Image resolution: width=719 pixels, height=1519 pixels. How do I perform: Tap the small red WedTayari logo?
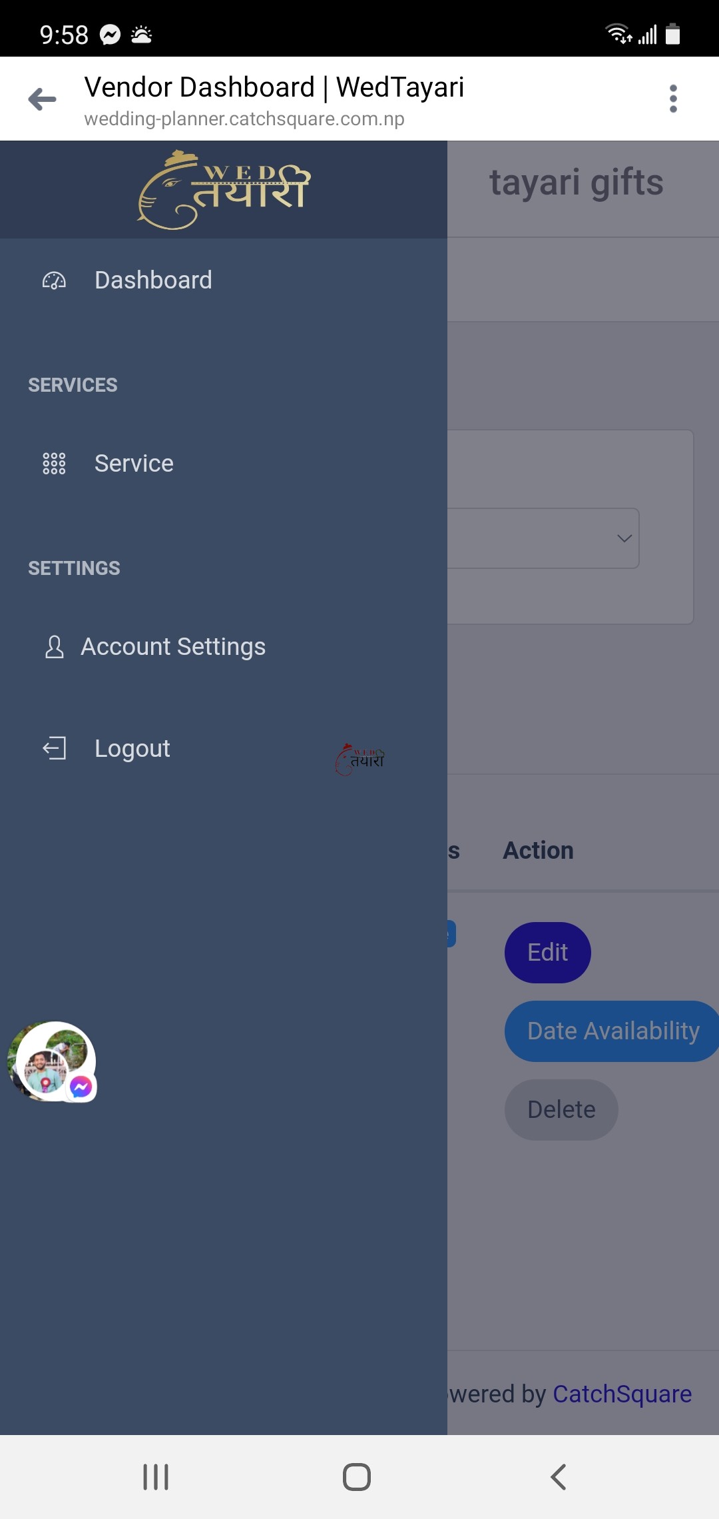tap(359, 759)
